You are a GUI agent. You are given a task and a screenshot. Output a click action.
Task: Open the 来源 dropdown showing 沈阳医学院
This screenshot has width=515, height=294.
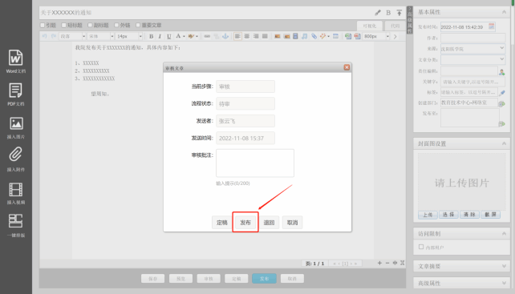[x=472, y=49]
